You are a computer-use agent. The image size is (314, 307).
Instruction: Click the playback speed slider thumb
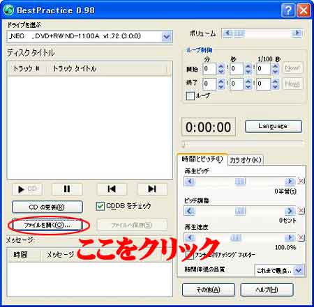click(235, 237)
